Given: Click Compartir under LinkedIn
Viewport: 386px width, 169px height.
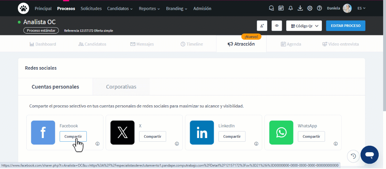Looking at the screenshot, I should coord(232,136).
